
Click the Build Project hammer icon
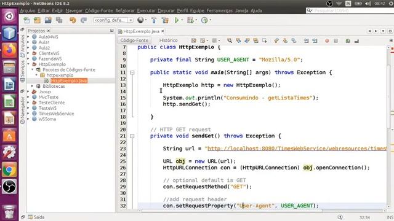pos(154,20)
